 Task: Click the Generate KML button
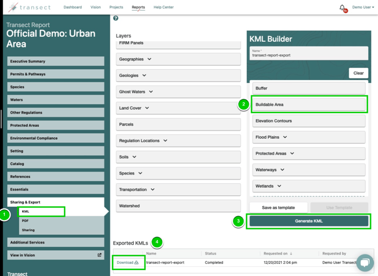pyautogui.click(x=309, y=221)
